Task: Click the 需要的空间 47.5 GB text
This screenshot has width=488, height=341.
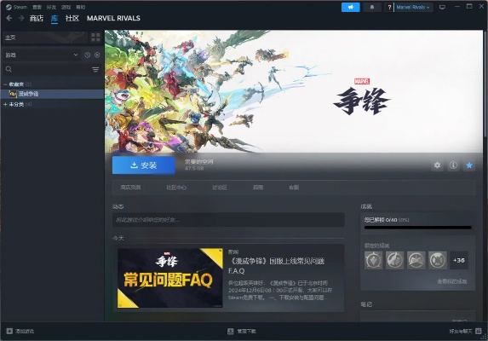Action: (199, 165)
